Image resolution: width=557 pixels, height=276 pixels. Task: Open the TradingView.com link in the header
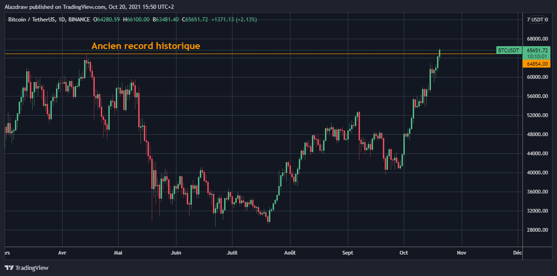click(x=83, y=7)
